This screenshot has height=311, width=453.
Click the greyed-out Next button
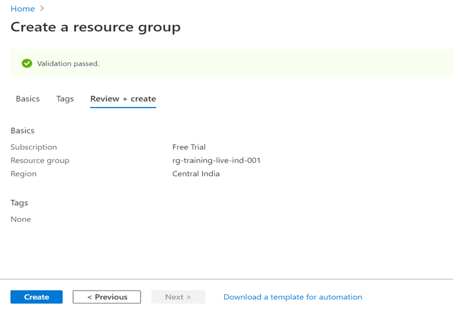click(178, 297)
